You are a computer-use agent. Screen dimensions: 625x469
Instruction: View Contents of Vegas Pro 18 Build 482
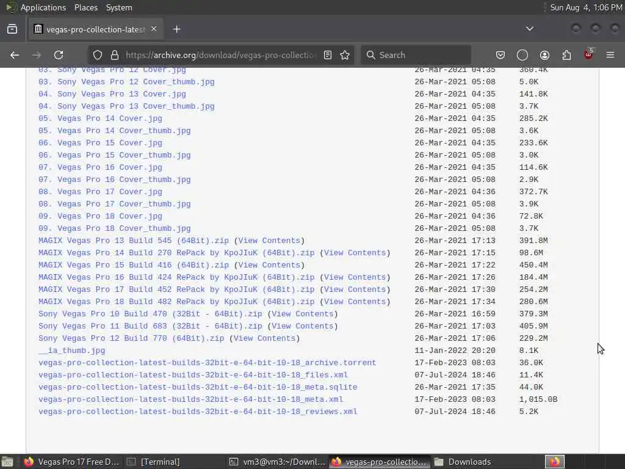355,302
